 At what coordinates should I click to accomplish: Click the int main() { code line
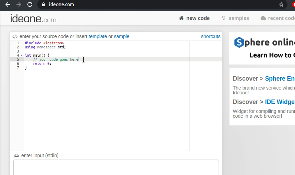point(37,55)
